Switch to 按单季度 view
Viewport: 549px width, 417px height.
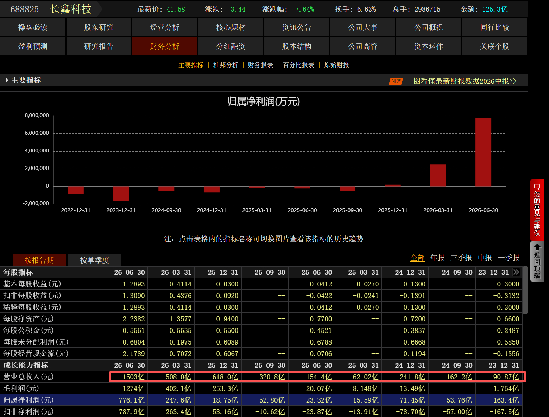coord(95,260)
